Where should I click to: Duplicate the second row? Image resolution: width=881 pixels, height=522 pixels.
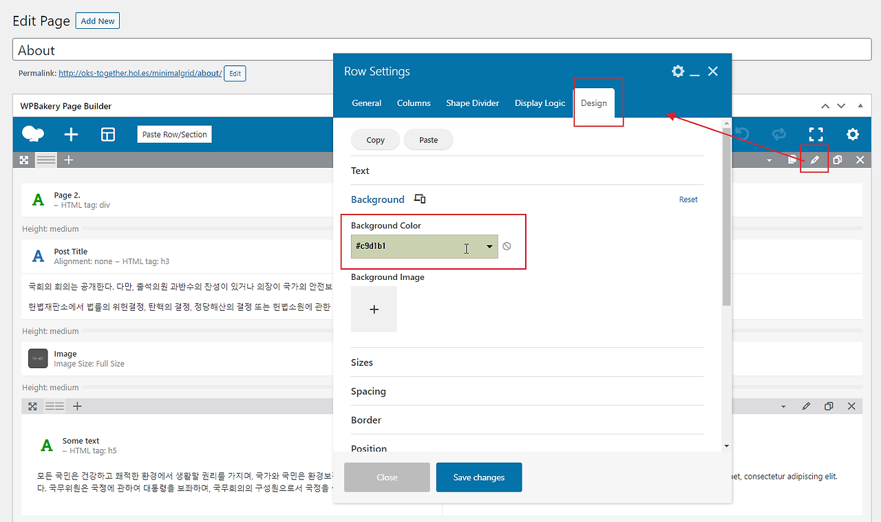(x=829, y=406)
